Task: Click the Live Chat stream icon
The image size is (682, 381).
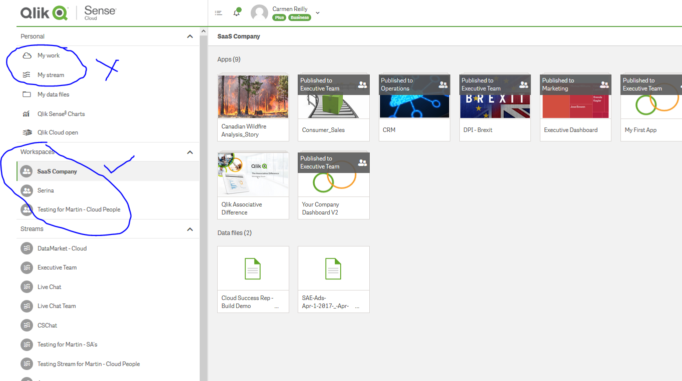Action: [27, 287]
